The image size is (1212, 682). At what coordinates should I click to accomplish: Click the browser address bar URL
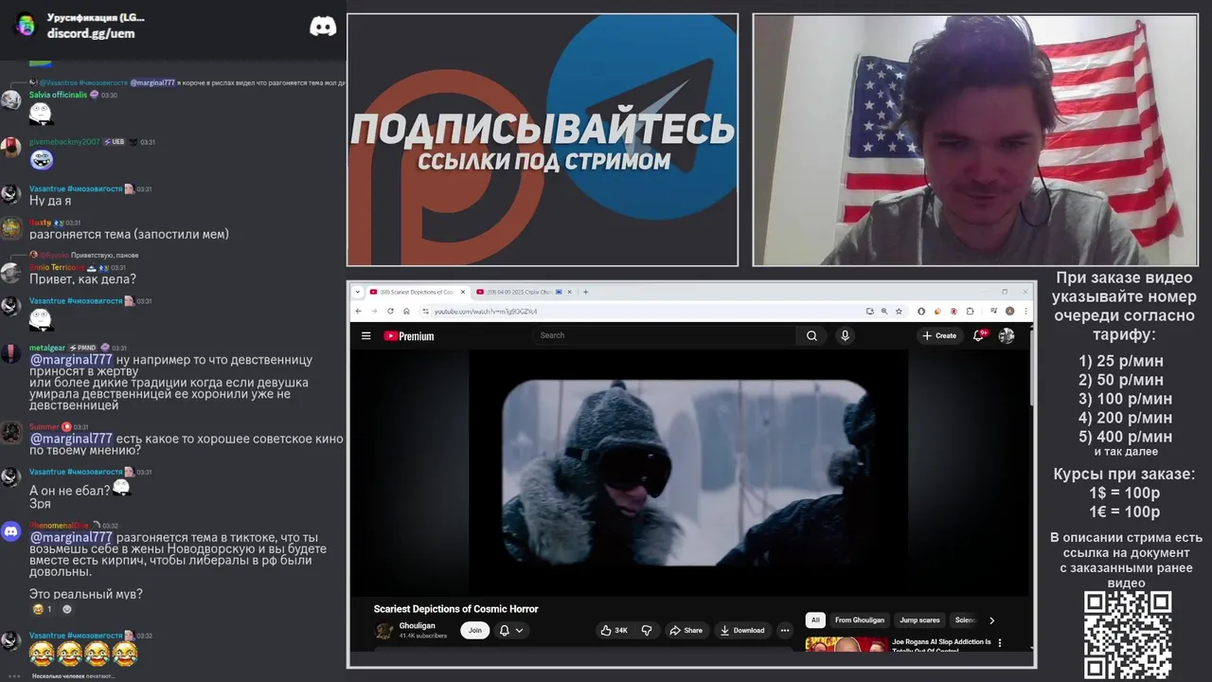486,311
